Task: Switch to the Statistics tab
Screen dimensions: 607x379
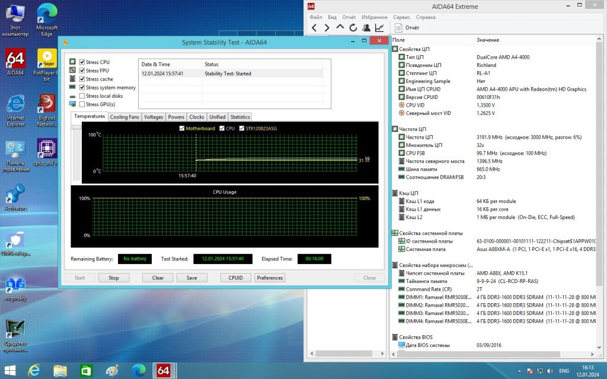Action: pos(240,117)
